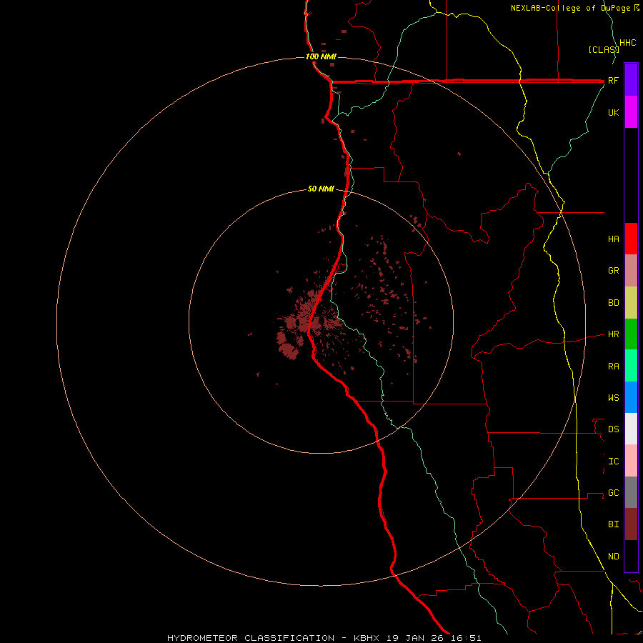The height and width of the screenshot is (643, 643).
Task: Click the RF purple legend swatch
Action: click(x=631, y=80)
